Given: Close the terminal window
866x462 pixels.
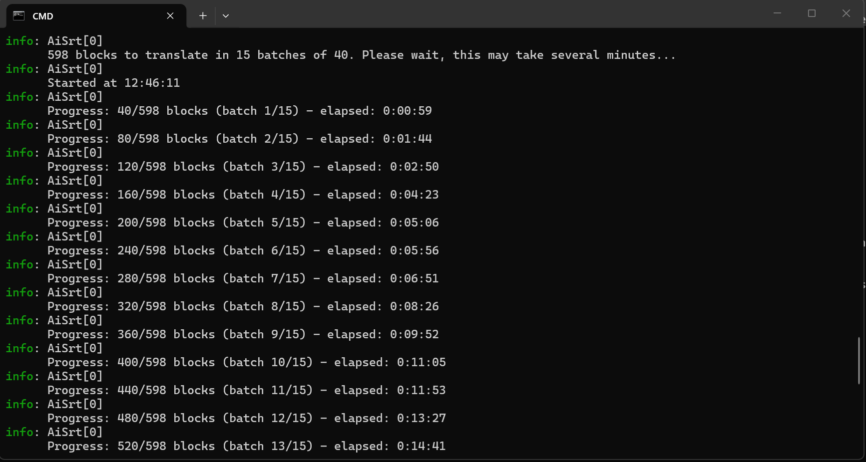Looking at the screenshot, I should click(x=846, y=13).
